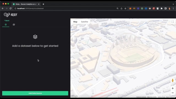This screenshot has height=99, width=176.
Task: Click the Kicky soccer ball logo
Action: pyautogui.click(x=7, y=15)
